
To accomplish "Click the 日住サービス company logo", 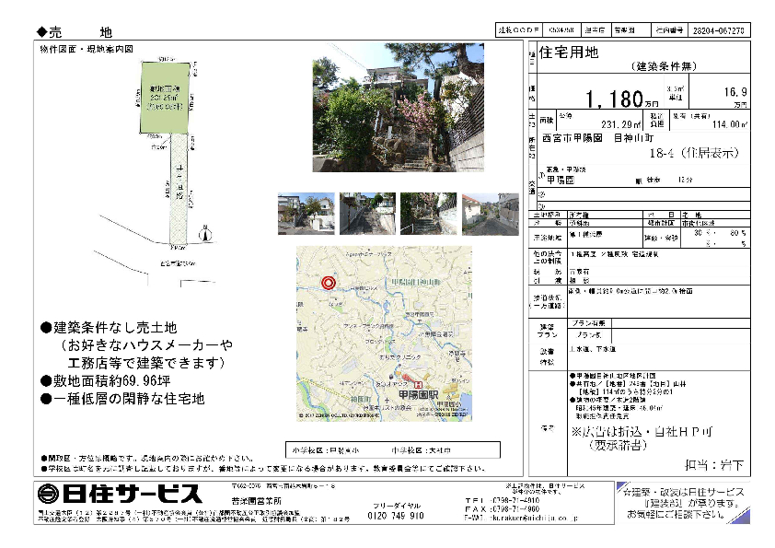I will click(x=120, y=493).
